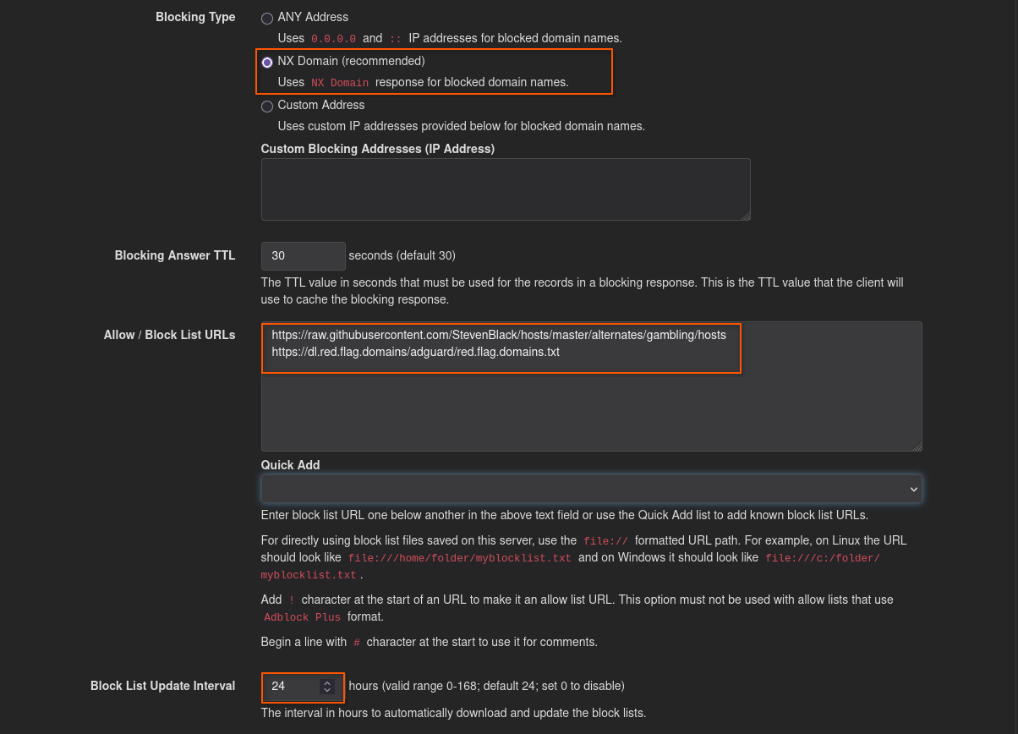Increase Block List Update Interval with up arrow
1018x734 pixels.
coord(327,683)
